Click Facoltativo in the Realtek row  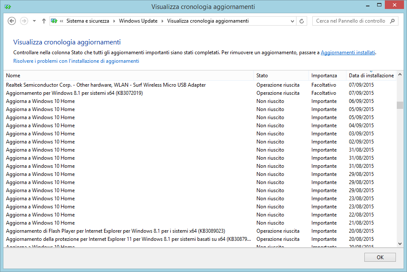coord(324,85)
